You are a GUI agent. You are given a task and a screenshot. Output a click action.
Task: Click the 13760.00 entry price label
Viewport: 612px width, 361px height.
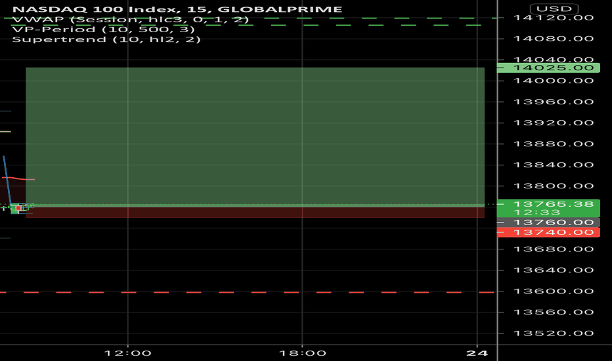tap(548, 223)
